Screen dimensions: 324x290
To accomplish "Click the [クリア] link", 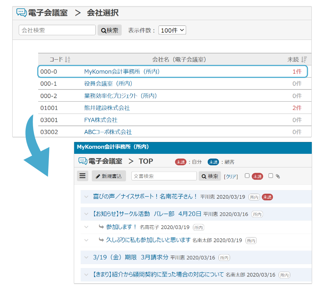I will pos(231,176).
